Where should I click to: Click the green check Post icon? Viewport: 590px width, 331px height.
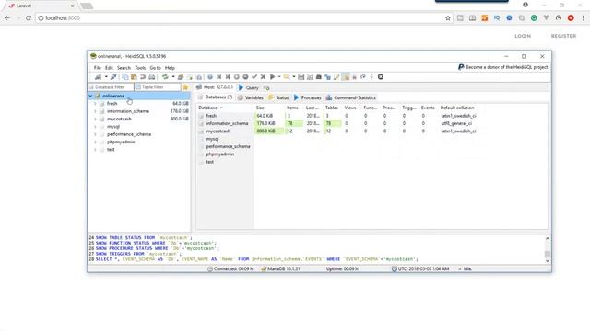[x=254, y=77]
